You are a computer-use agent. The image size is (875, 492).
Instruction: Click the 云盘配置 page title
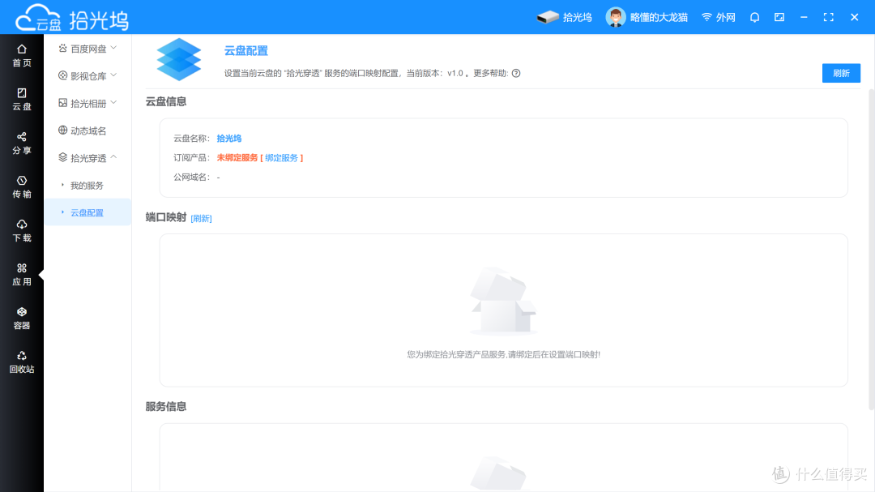[246, 51]
